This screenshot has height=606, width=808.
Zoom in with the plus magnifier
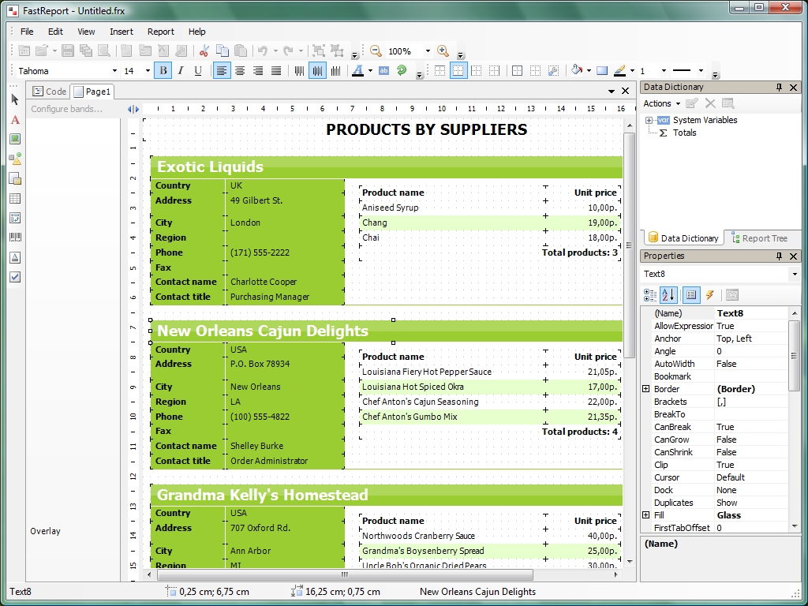click(x=443, y=50)
